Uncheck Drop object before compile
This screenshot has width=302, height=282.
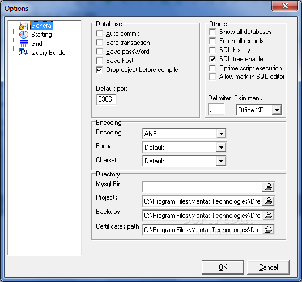99,70
